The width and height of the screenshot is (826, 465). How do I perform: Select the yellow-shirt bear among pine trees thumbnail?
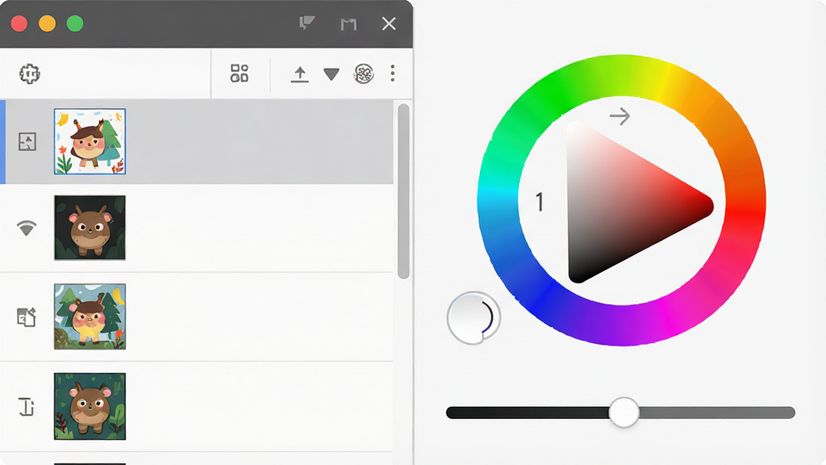pyautogui.click(x=90, y=316)
